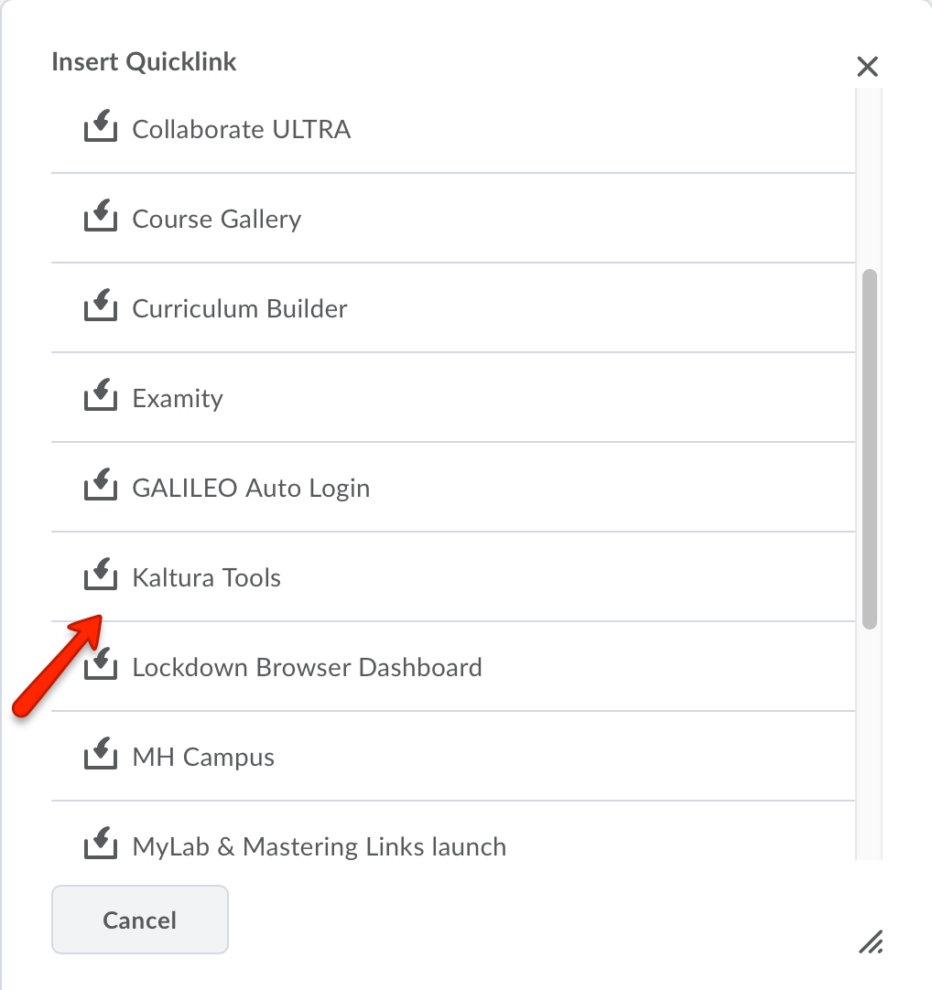Click the Kaltura Tools quicklink icon
The image size is (932, 990).
[x=101, y=576]
